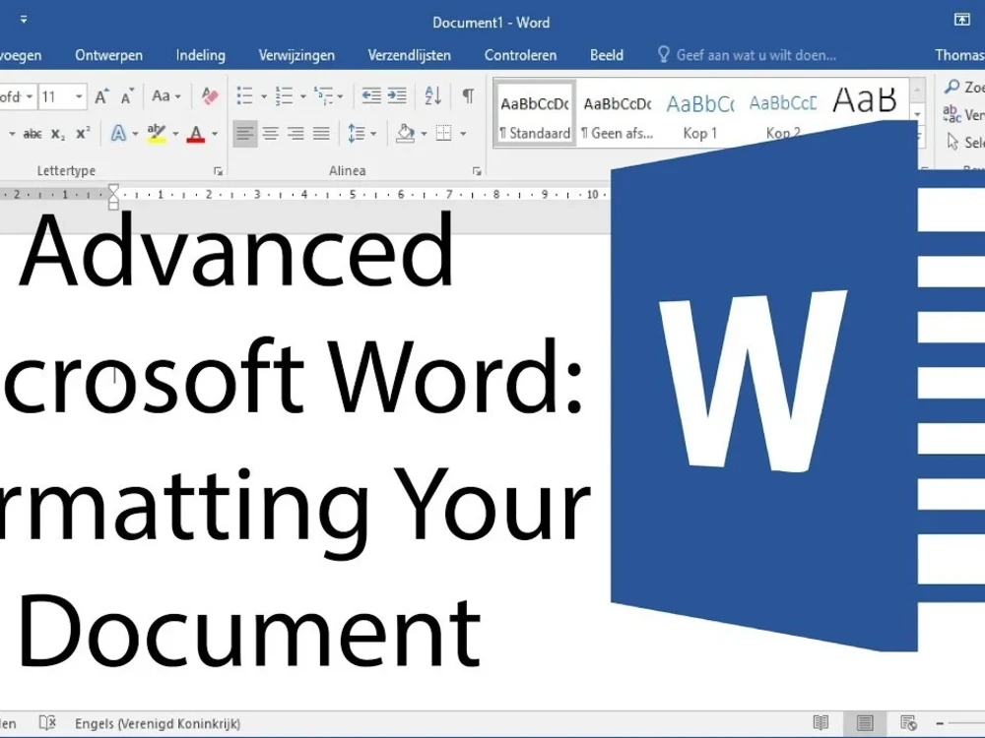Viewport: 985px width, 738px height.
Task: Switch to the Beeld ribbon tab
Action: tap(607, 55)
